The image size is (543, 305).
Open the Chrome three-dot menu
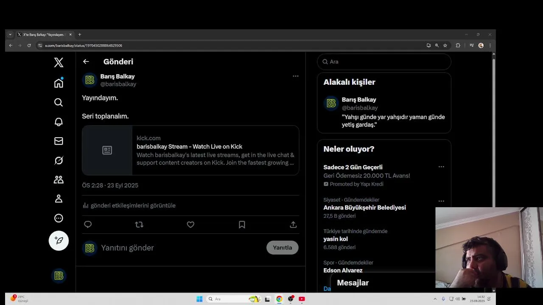pos(490,45)
